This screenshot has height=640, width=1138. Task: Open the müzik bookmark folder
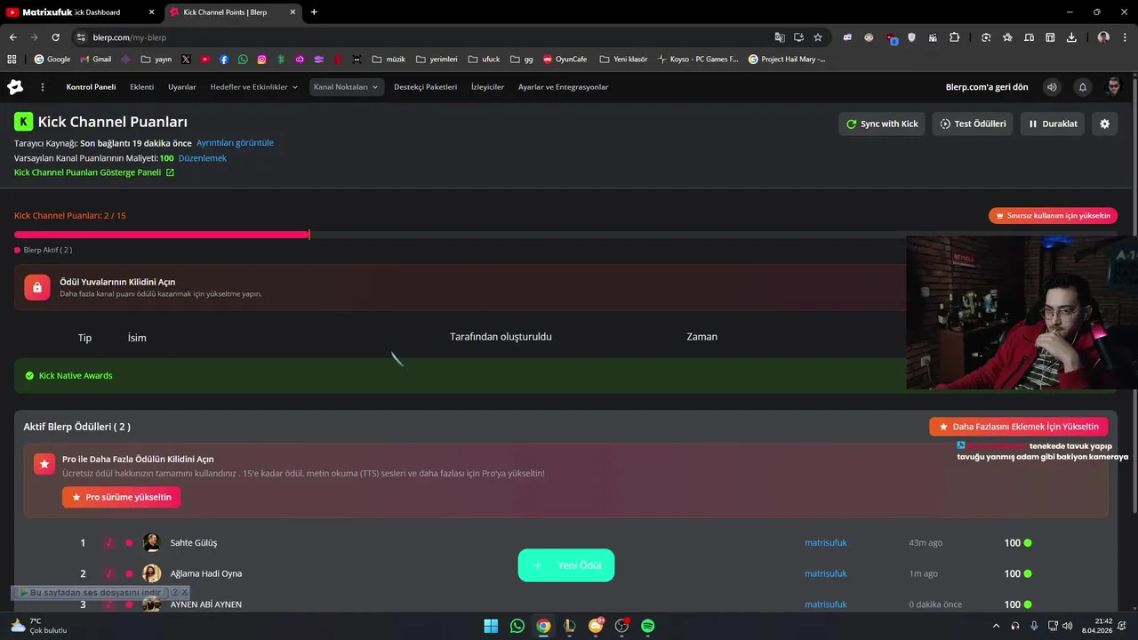pos(389,60)
